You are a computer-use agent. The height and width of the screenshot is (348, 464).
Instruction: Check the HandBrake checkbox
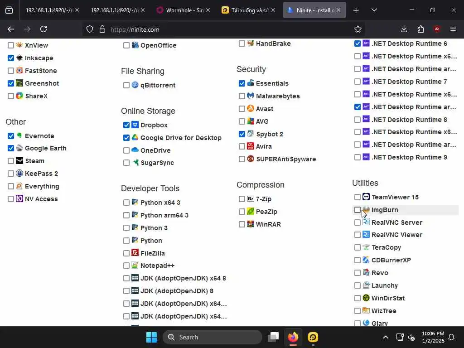point(242,43)
